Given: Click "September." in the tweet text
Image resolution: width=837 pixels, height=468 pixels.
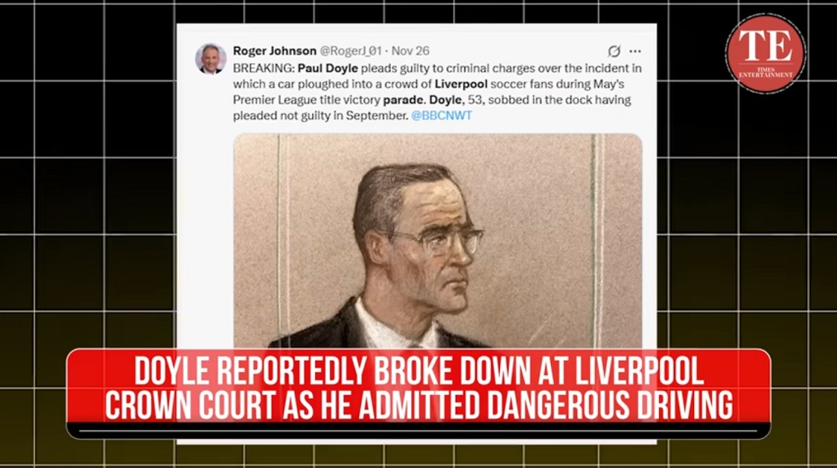Looking at the screenshot, I should click(377, 116).
